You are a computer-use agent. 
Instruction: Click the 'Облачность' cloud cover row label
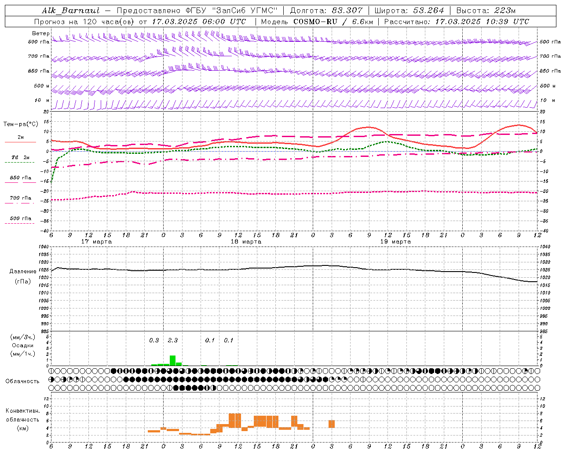tap(22, 381)
